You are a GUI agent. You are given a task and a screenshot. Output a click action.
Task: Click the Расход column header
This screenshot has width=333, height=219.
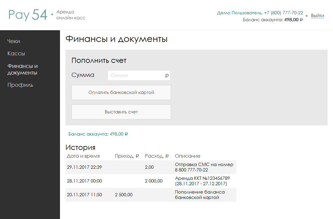[157, 156]
